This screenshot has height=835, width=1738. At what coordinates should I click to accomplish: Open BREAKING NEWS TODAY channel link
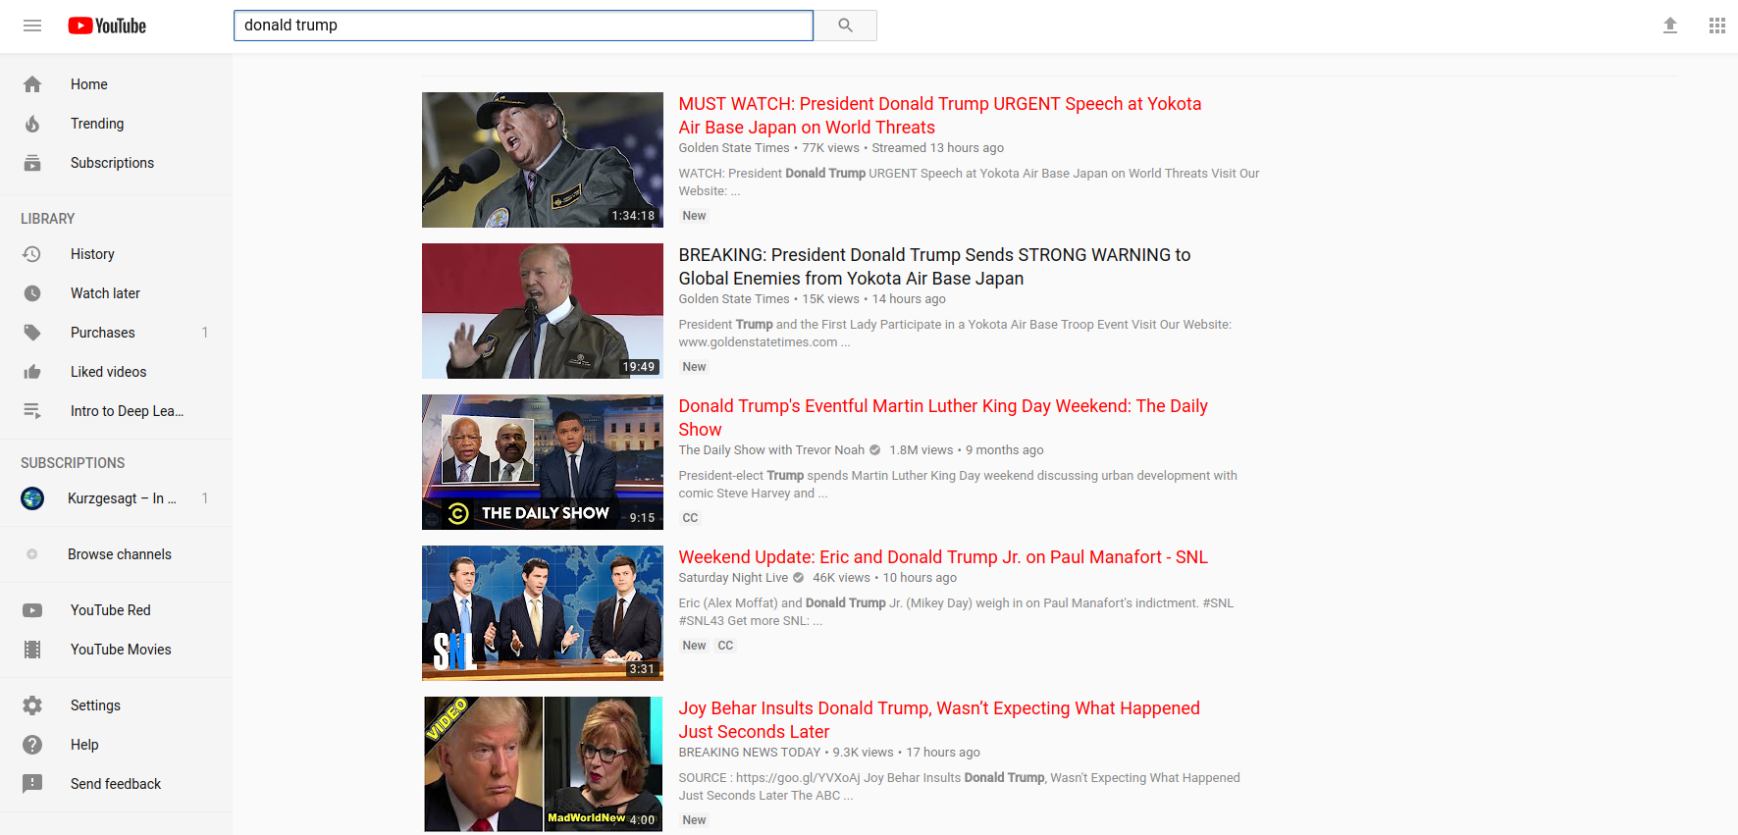point(749,753)
